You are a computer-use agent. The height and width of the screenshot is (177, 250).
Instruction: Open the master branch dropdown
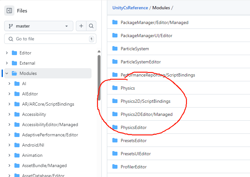click(x=39, y=26)
